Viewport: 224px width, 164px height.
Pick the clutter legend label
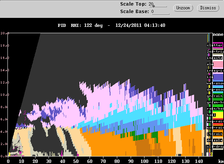pyautogui.click(x=215, y=45)
